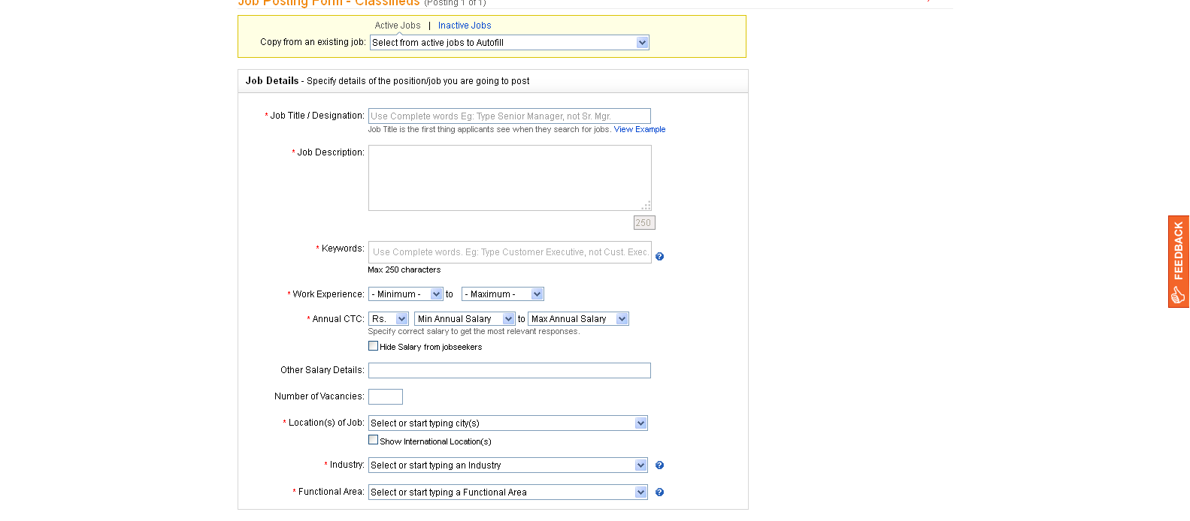Open the Max Annual Salary dropdown

[x=578, y=319]
